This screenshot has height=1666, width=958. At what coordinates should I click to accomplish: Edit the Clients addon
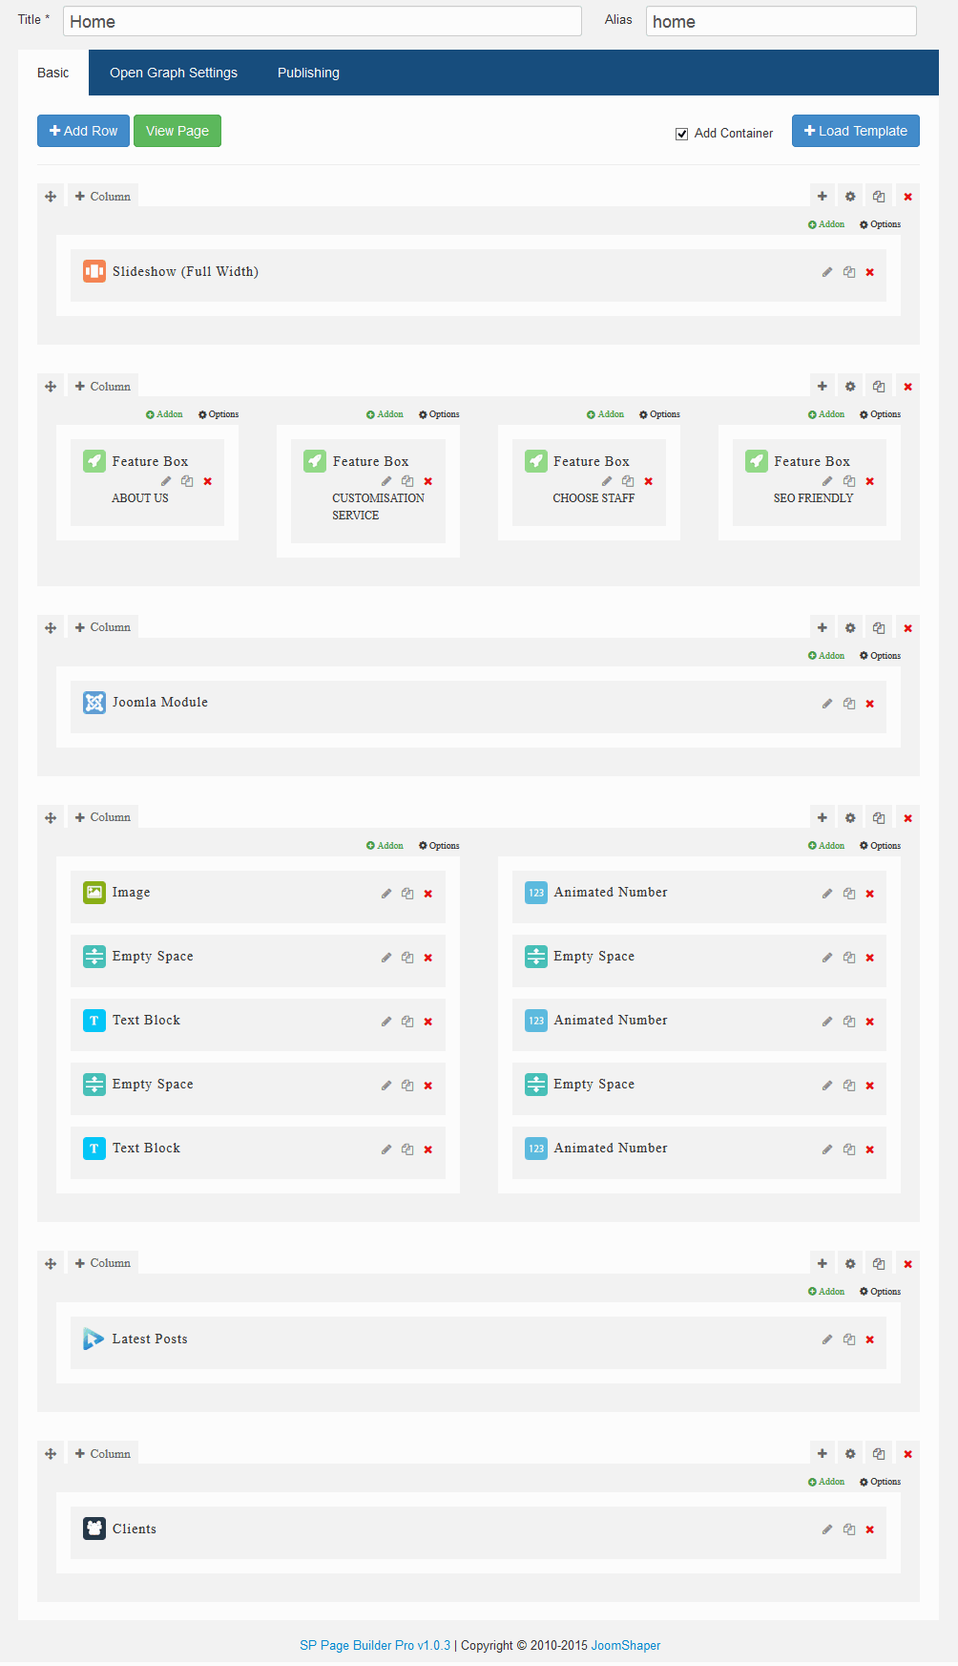click(827, 1529)
